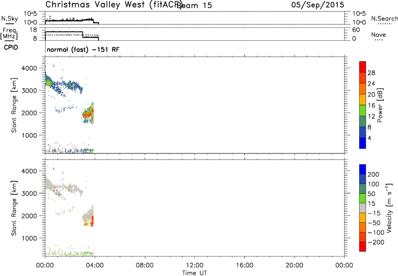Click the blue swatch at the Power colorbar bottom
The image size is (398, 276).
[x=363, y=143]
